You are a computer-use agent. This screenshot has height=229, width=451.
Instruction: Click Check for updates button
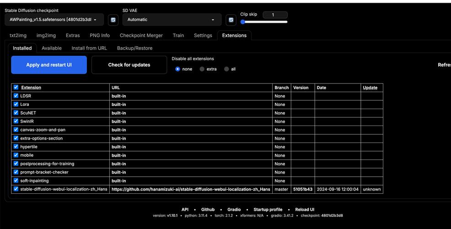(x=129, y=65)
